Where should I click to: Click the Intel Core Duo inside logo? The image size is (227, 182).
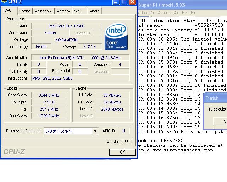pos(116,36)
